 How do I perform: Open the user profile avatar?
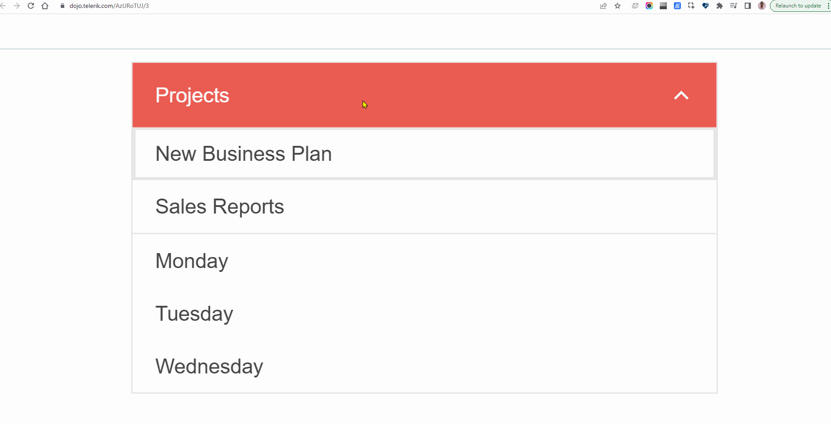(x=762, y=6)
